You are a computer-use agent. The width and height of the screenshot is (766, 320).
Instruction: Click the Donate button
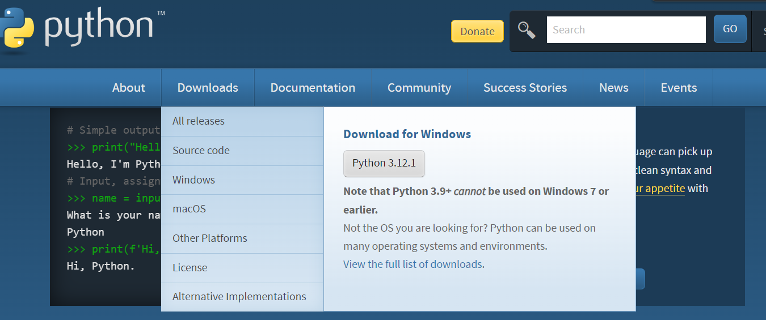(x=477, y=31)
